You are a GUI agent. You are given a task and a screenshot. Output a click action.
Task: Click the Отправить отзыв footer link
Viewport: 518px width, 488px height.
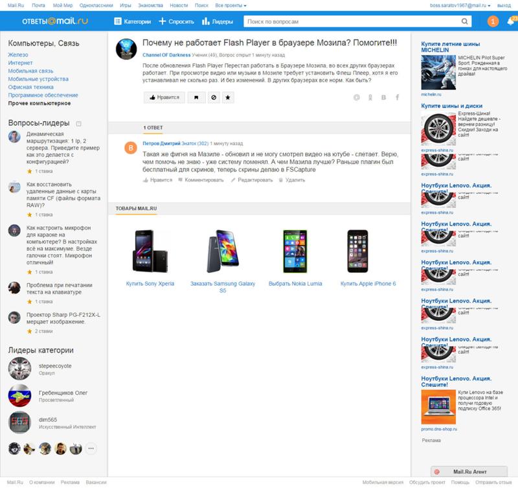[493, 482]
